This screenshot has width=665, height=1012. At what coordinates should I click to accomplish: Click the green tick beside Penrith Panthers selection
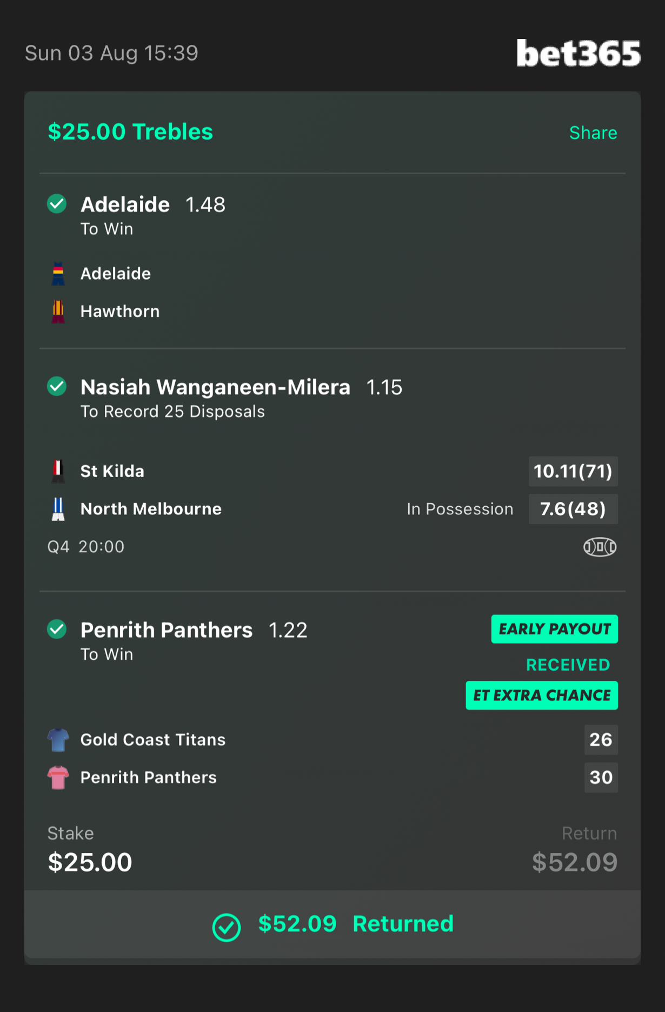57,629
